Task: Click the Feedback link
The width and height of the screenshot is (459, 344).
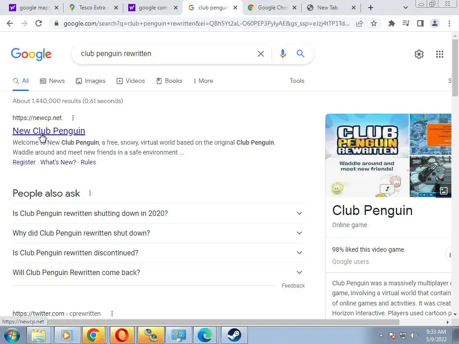Action: pos(293,285)
